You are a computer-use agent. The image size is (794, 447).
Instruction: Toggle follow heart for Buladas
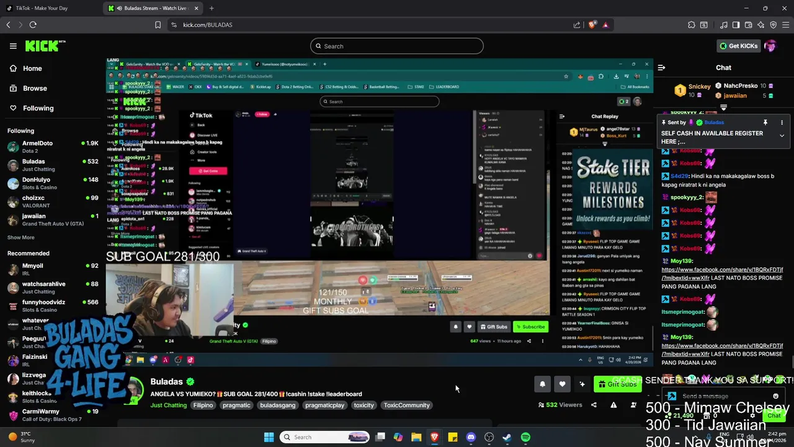coord(562,384)
